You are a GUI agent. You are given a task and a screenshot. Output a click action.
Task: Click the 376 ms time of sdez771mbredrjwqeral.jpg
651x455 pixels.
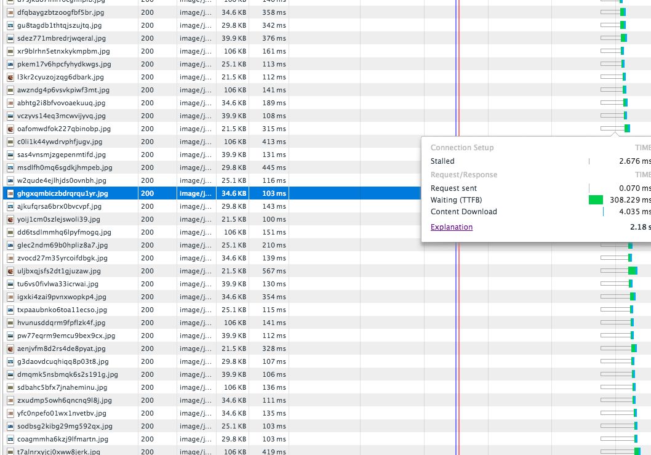pos(274,38)
